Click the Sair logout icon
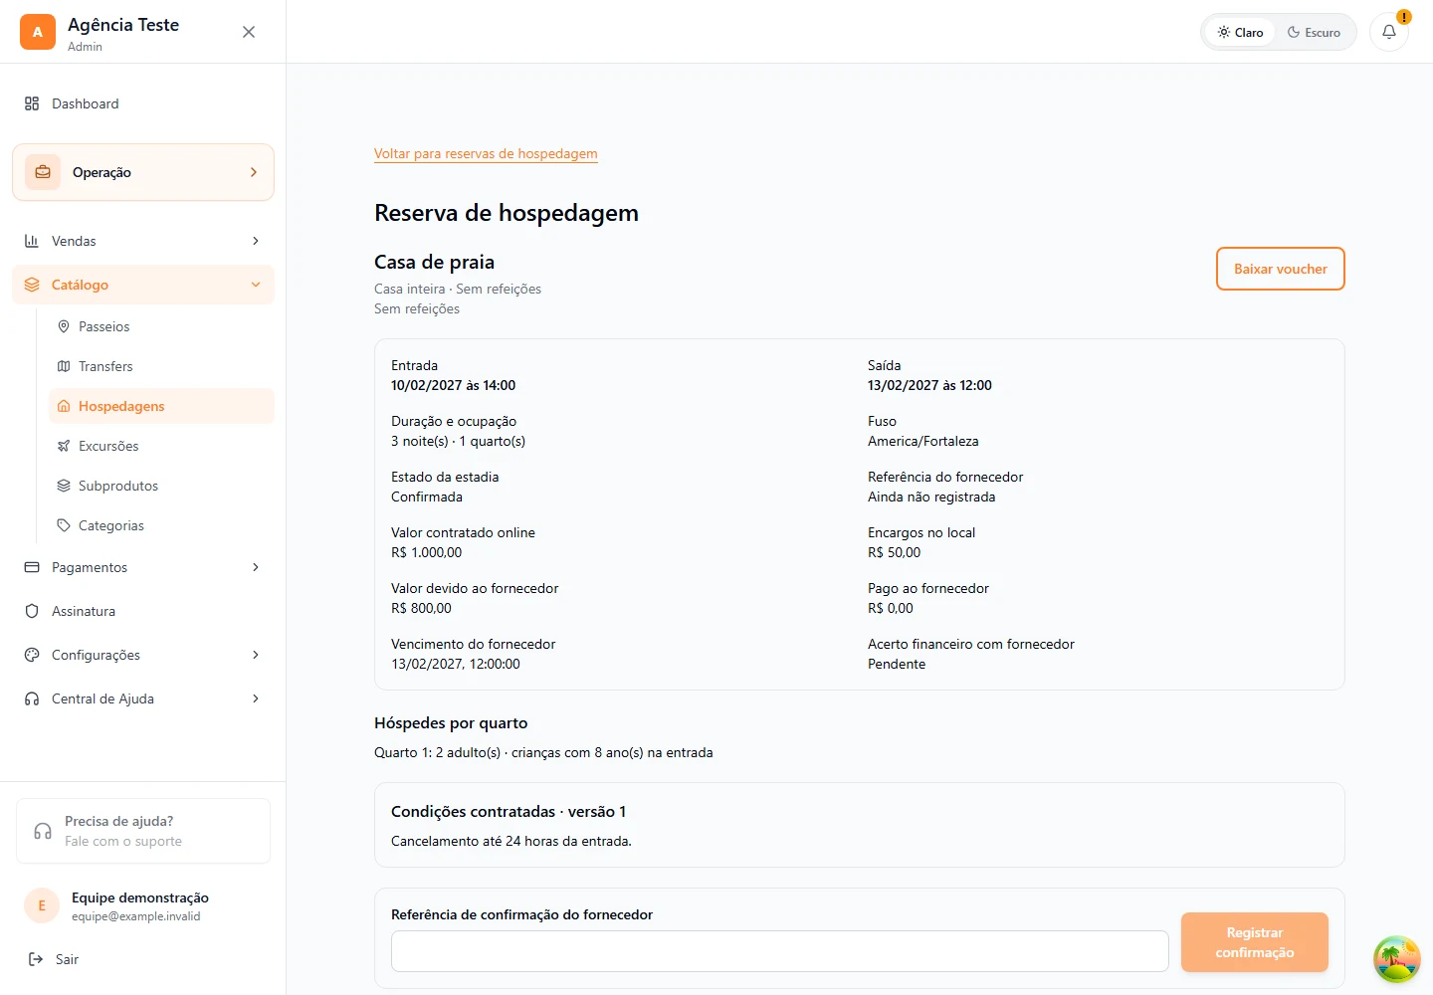1433x995 pixels. (x=36, y=959)
